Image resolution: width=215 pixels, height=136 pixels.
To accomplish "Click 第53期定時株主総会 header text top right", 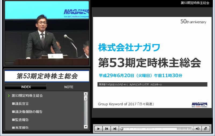I will (195, 3).
